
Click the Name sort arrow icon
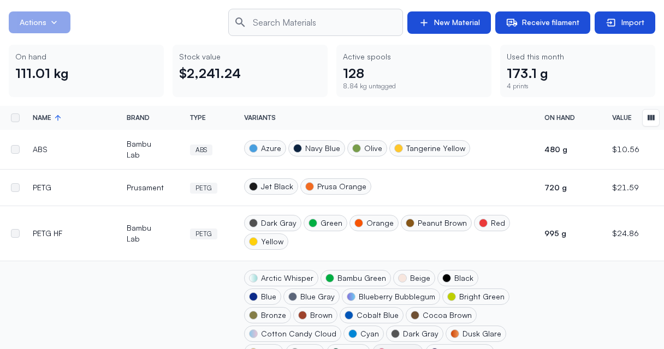(58, 118)
